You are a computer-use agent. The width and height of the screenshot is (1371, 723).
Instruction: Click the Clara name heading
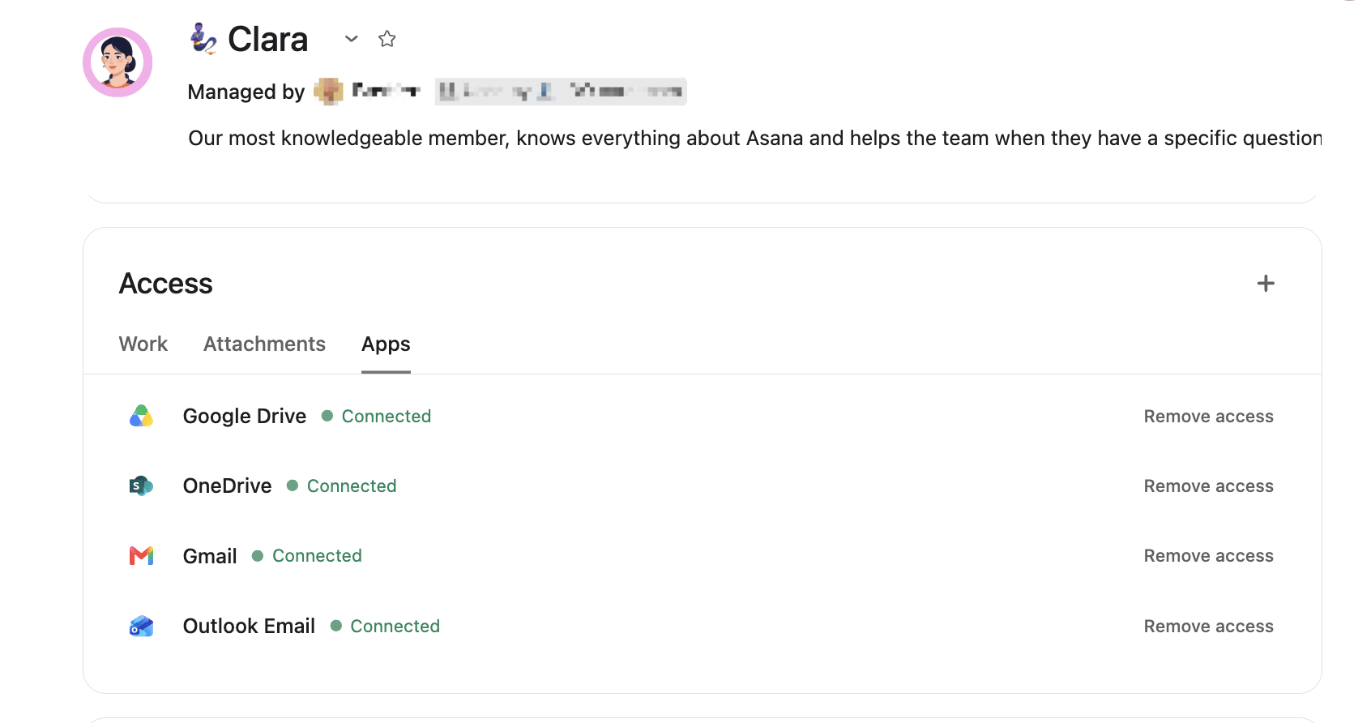click(x=268, y=39)
